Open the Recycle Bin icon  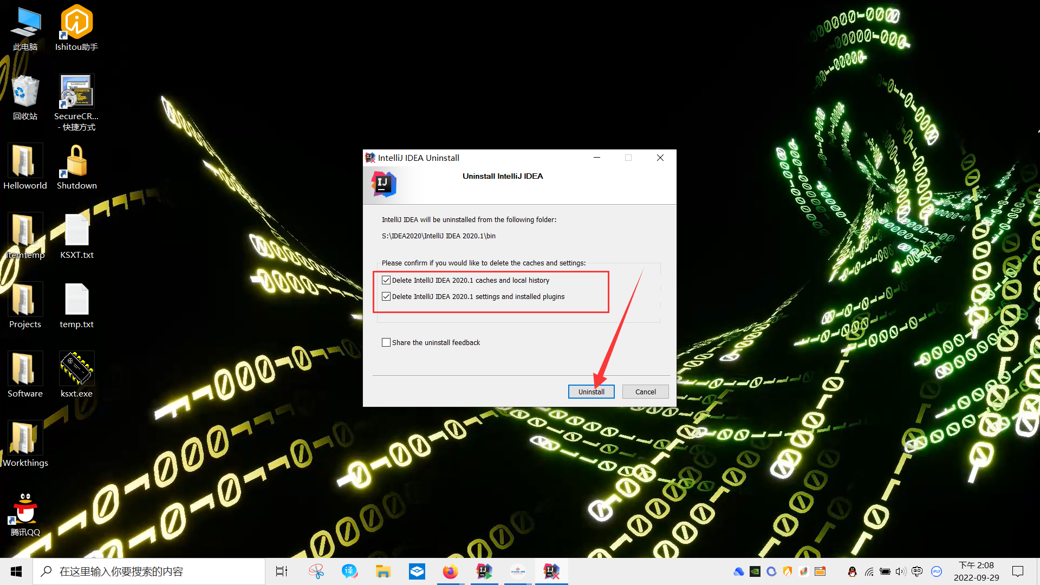tap(25, 92)
